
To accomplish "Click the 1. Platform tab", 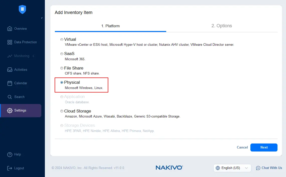I will tap(110, 26).
